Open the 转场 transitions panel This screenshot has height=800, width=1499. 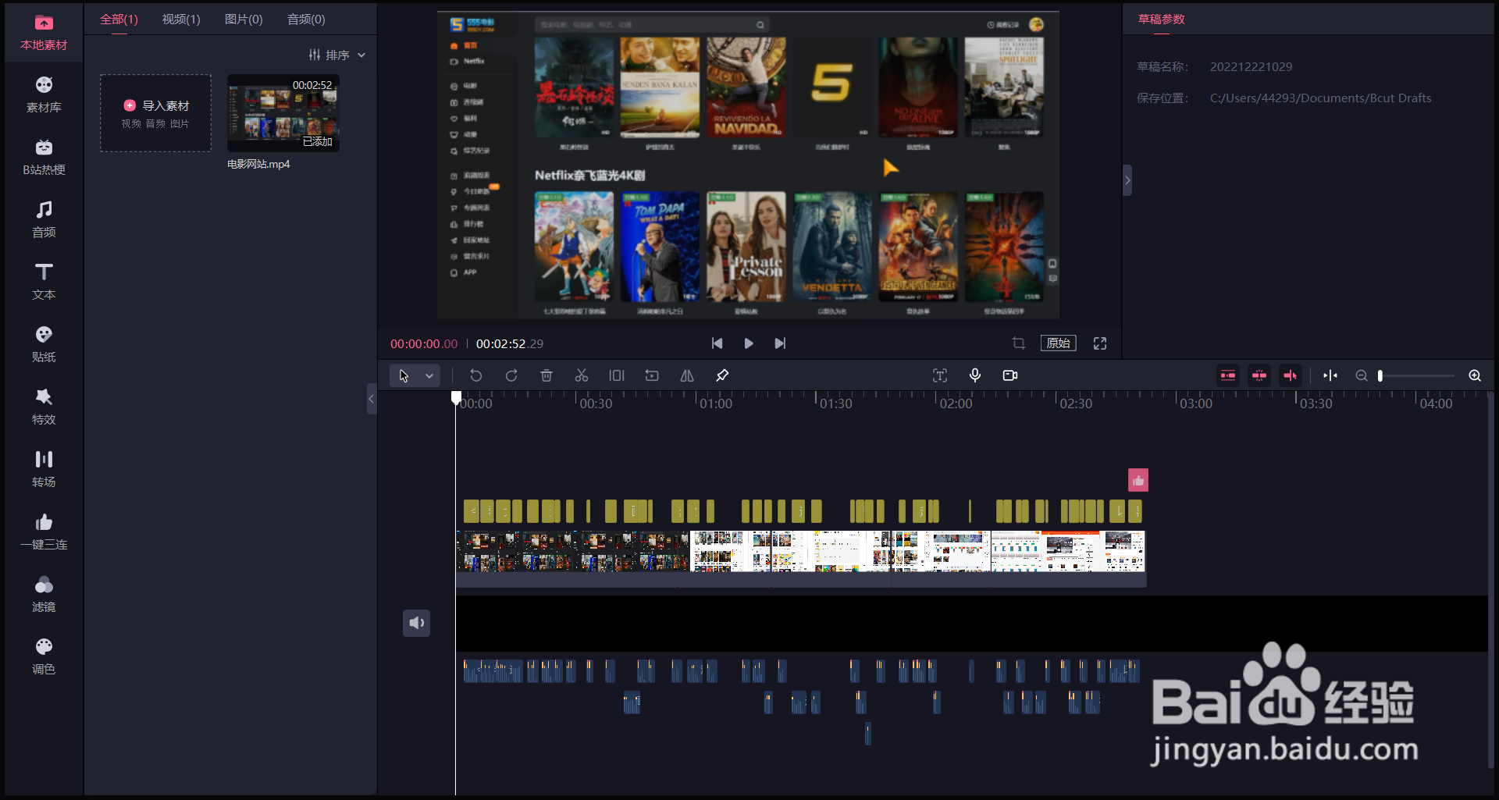point(44,470)
